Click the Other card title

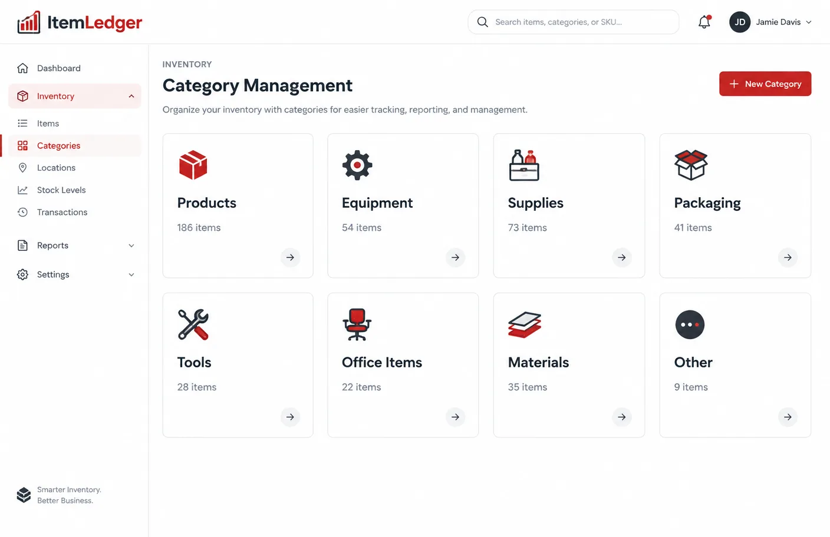693,362
